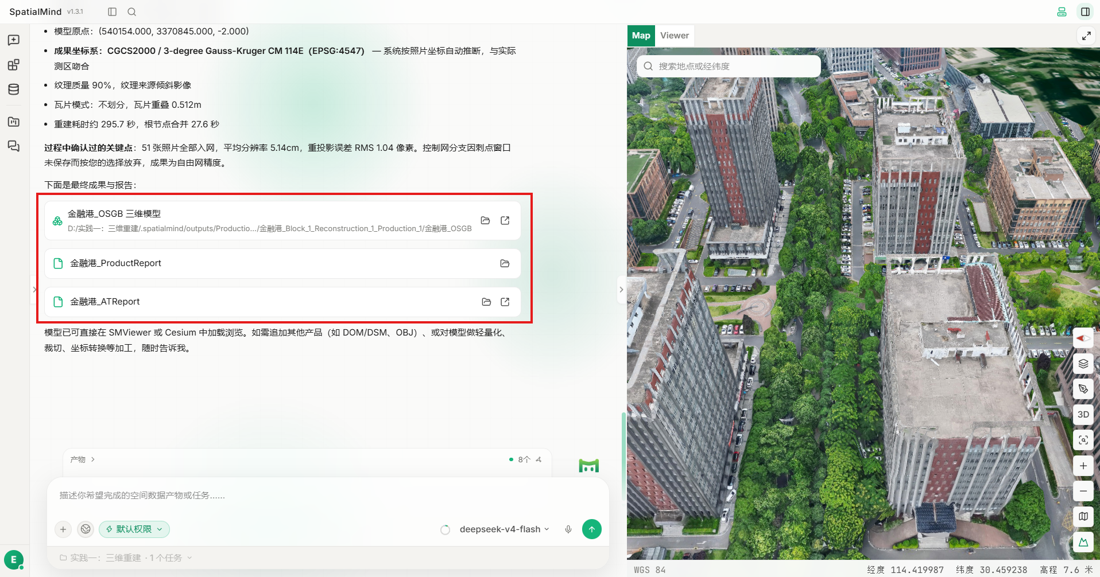Open the 默认权限 permission dropdown
Viewport: 1100px width, 577px height.
pyautogui.click(x=134, y=529)
